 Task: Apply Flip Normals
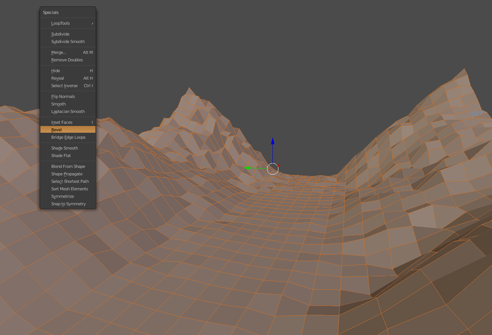(x=68, y=96)
